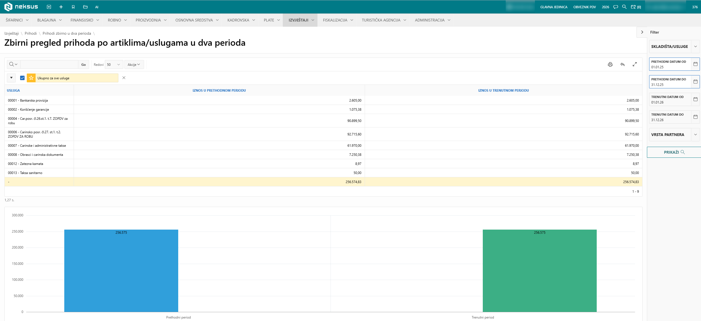Viewport: 701px width, 321px height.
Task: Click the Neksus logo icon
Action: (x=8, y=7)
